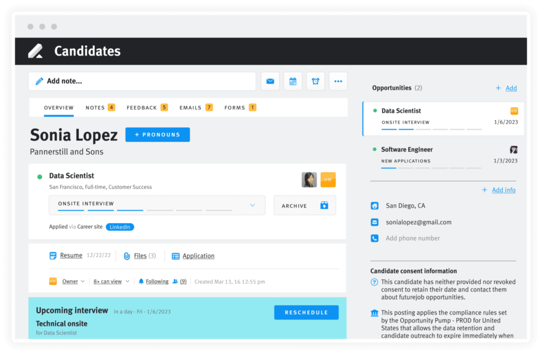Open the Application link
Viewport: 542px width, 354px height.
[198, 256]
